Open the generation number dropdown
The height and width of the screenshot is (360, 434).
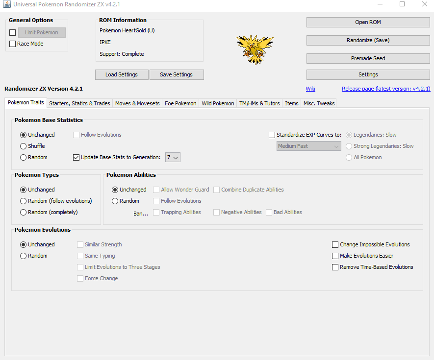[173, 157]
